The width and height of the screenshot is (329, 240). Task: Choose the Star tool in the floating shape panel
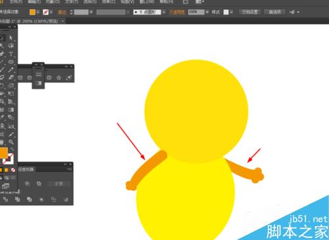tap(59, 78)
